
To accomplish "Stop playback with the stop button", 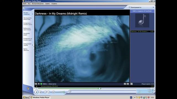I will (40, 92).
